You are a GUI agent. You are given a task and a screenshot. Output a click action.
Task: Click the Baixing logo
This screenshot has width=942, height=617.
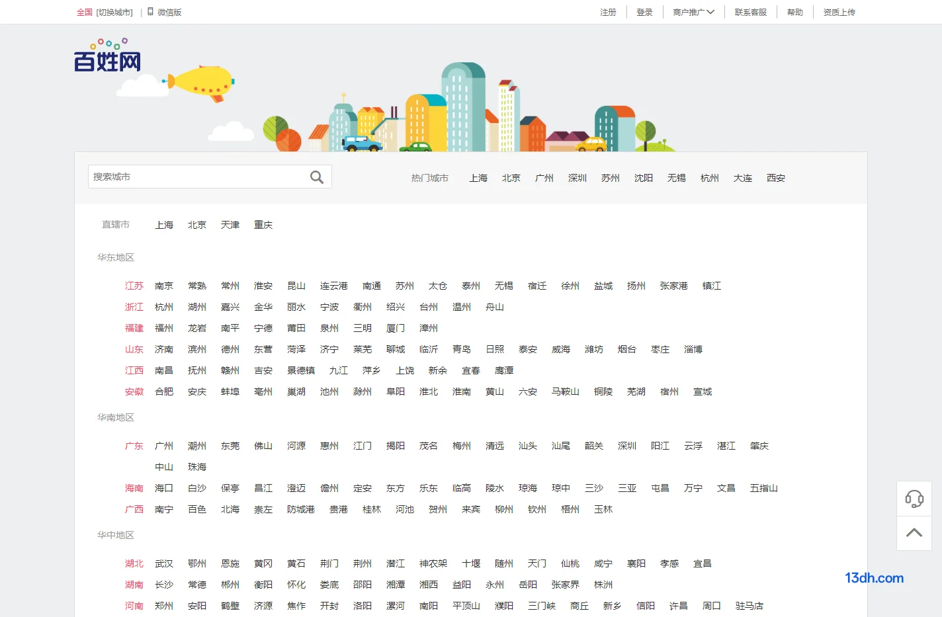coord(108,56)
